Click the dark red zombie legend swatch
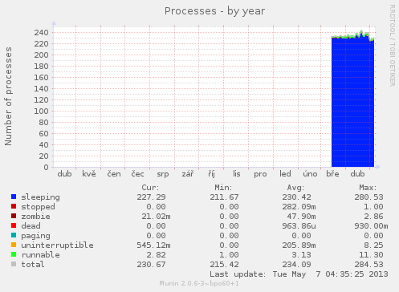The height and width of the screenshot is (292, 399). [x=14, y=216]
